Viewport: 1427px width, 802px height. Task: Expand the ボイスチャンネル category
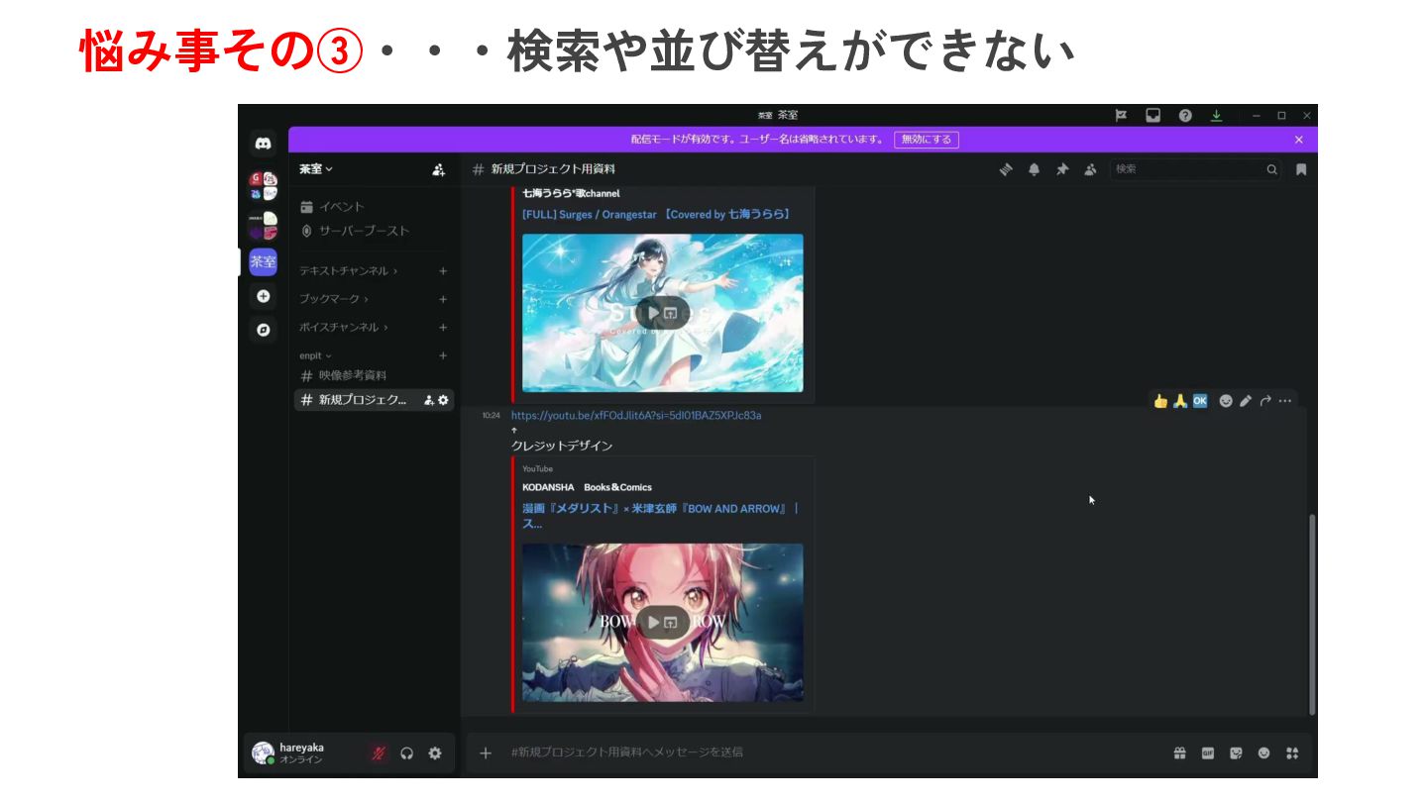click(x=343, y=327)
